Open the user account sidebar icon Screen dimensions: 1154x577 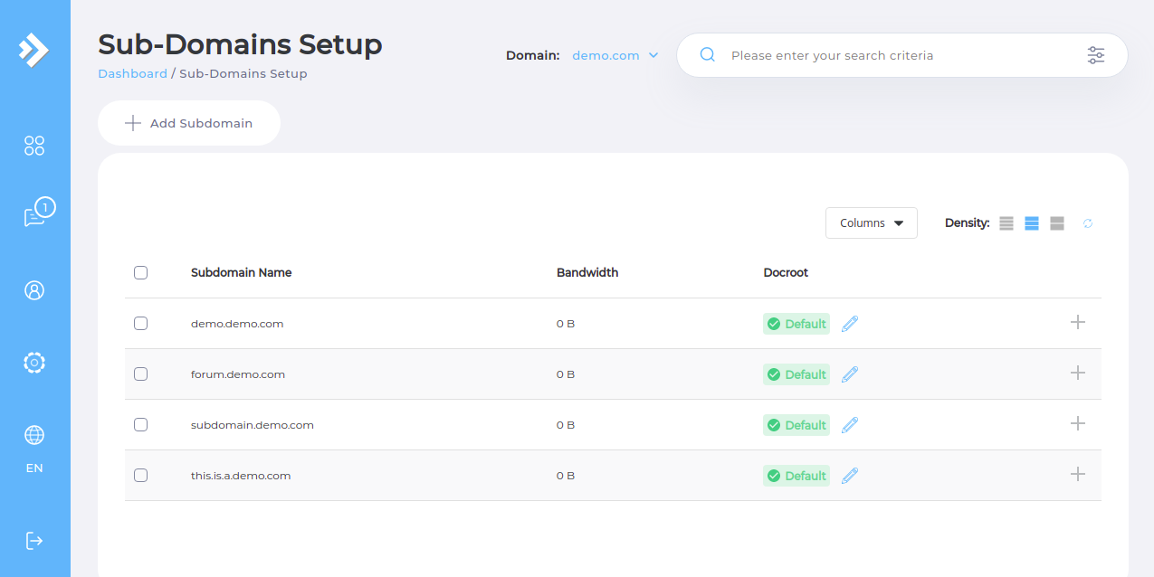point(34,290)
